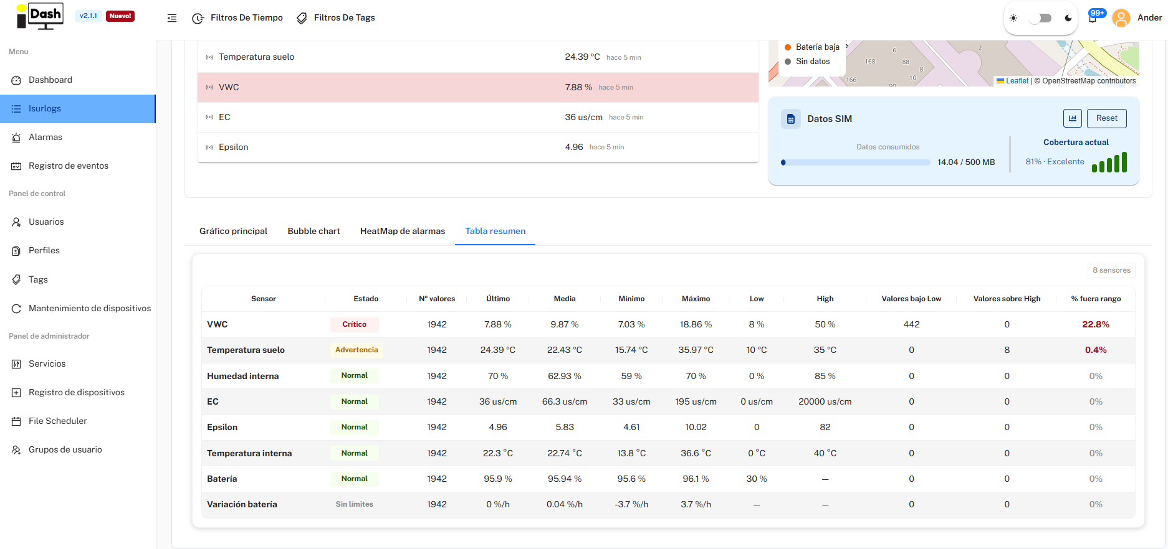
Task: Click the Nuevo! badge
Action: pyautogui.click(x=120, y=16)
